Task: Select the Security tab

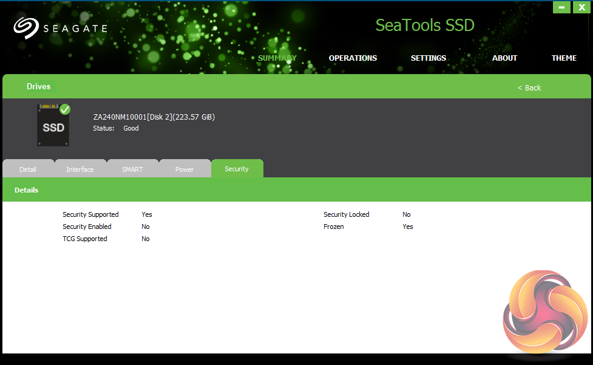Action: coord(237,169)
